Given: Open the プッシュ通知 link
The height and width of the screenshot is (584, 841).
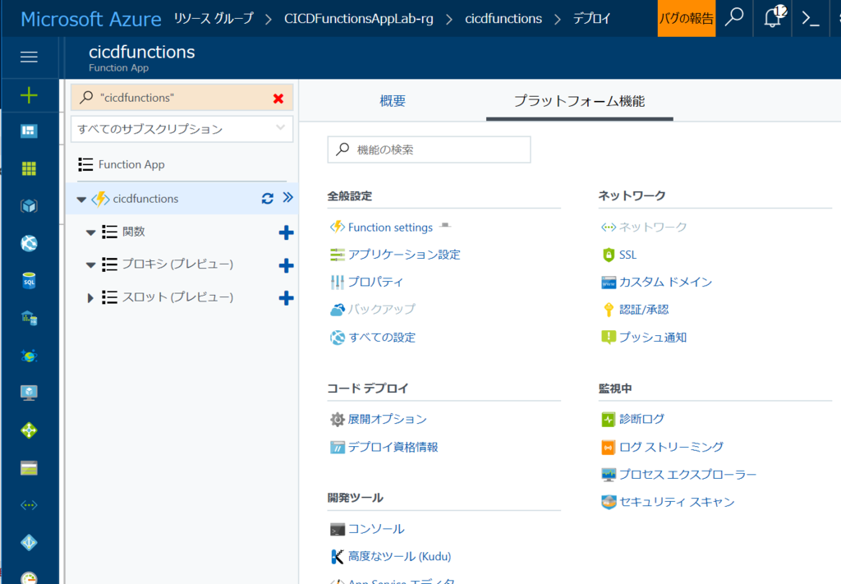Looking at the screenshot, I should (x=653, y=338).
